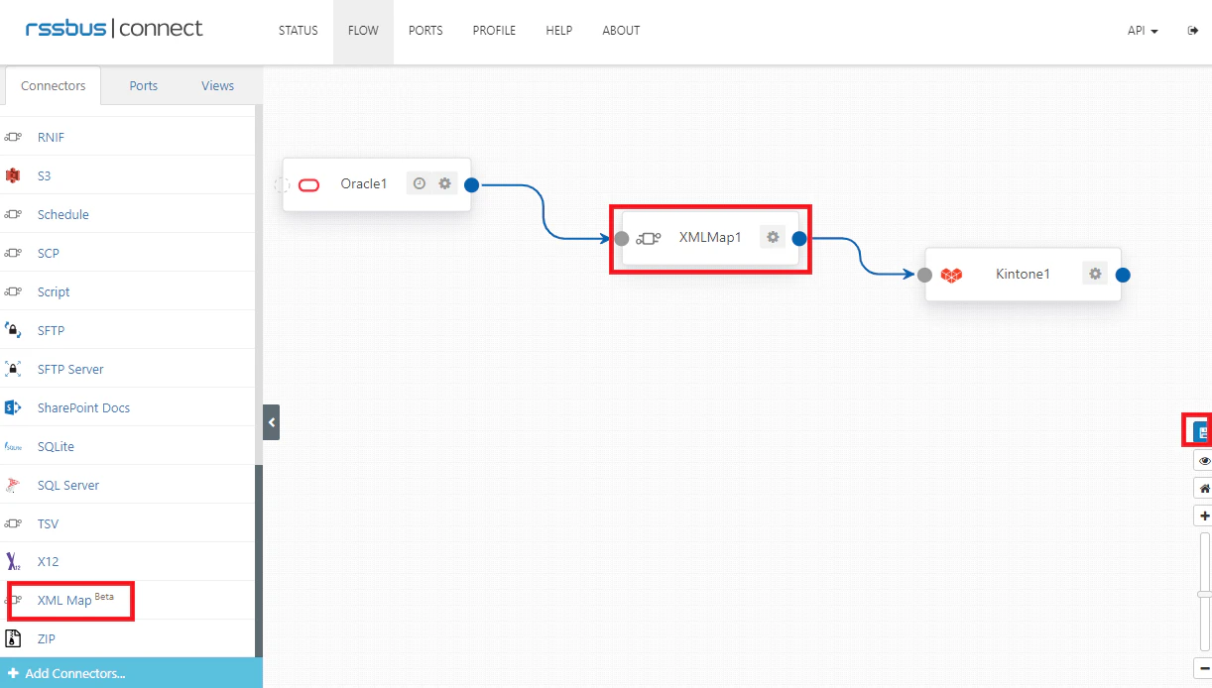Switch to the Views tab

click(x=217, y=86)
